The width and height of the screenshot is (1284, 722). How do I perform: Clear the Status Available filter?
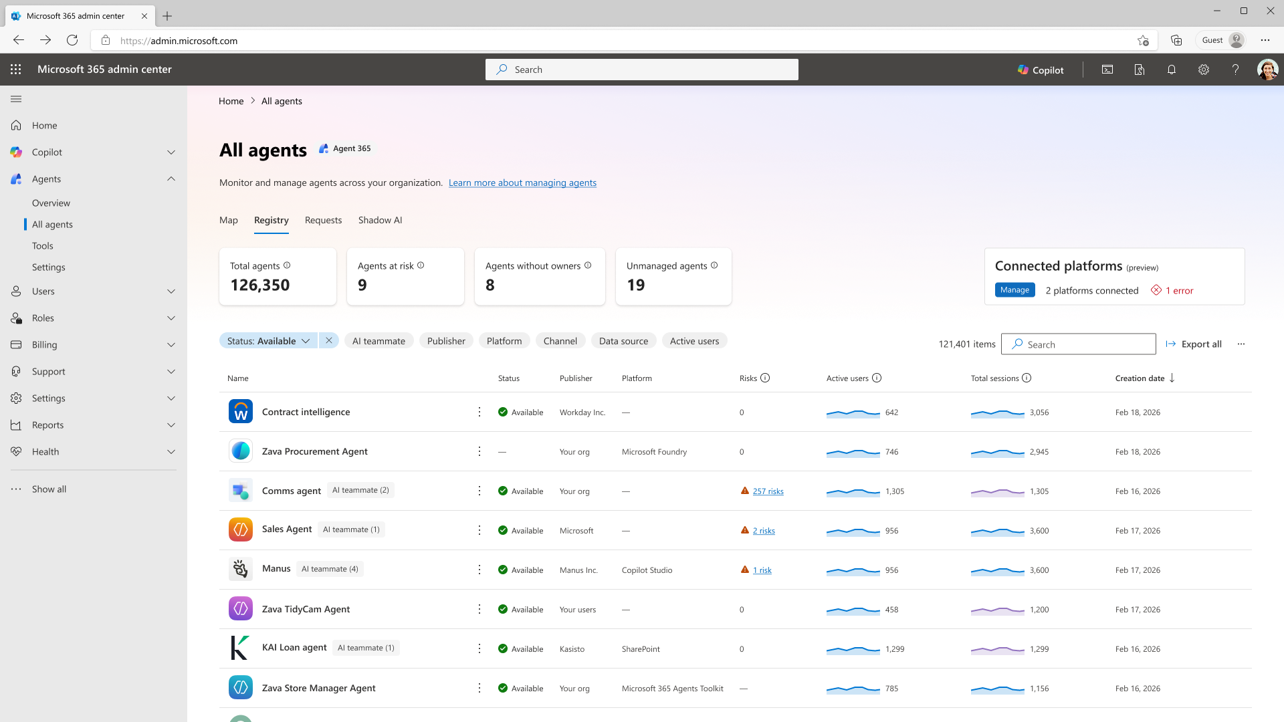click(329, 340)
